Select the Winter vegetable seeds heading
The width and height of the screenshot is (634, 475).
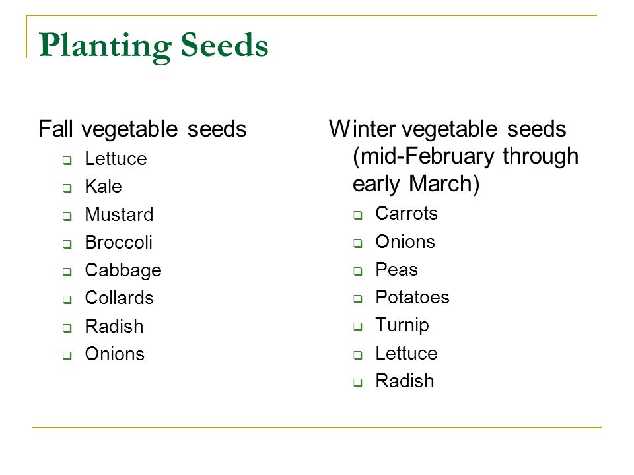(447, 129)
